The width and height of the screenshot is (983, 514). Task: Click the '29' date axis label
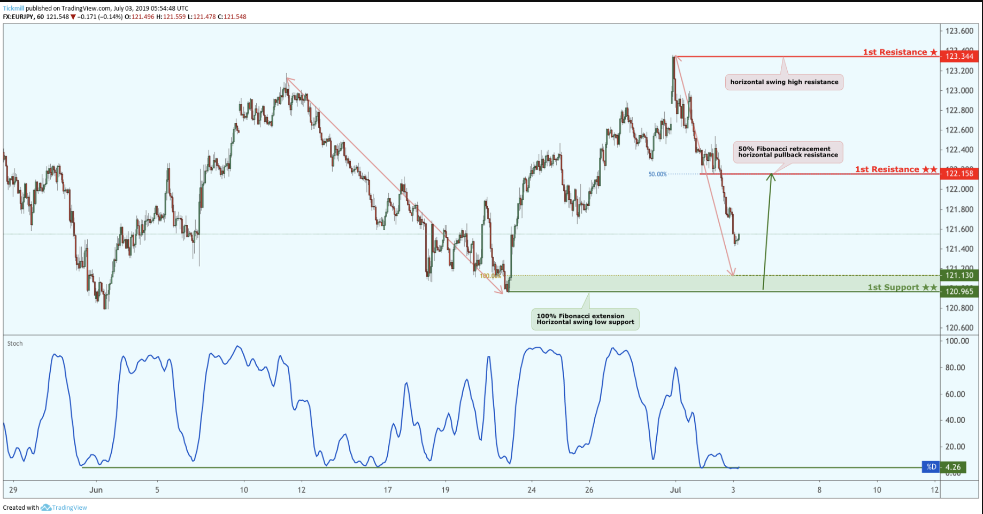click(x=13, y=489)
